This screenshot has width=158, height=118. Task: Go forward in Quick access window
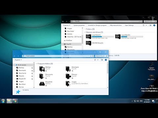tap(18, 56)
